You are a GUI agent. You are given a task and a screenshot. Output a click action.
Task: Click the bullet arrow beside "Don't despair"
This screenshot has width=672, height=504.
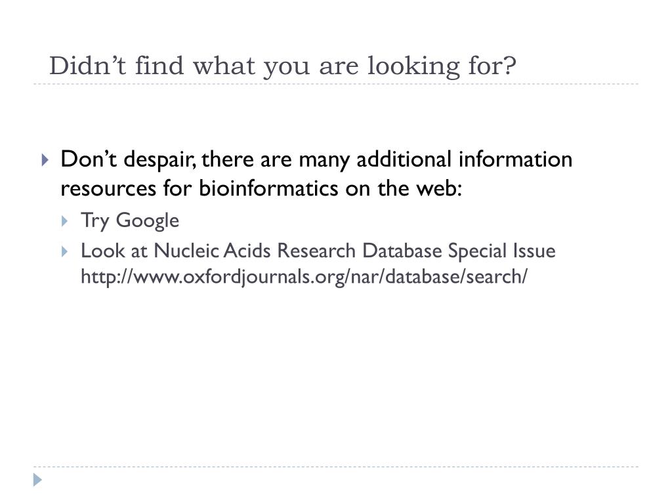45,160
